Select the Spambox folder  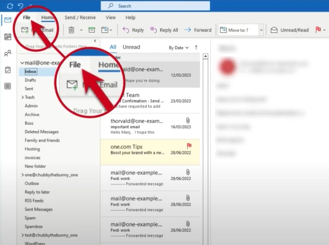point(34,226)
